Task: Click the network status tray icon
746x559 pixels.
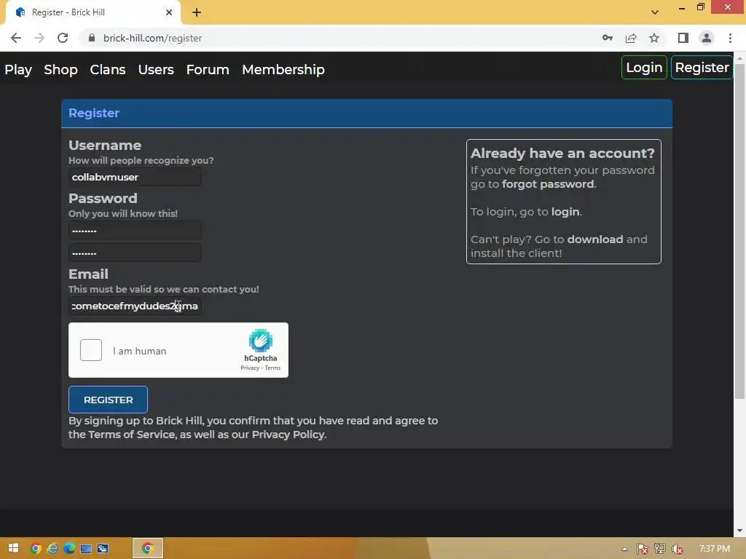Action: (660, 549)
